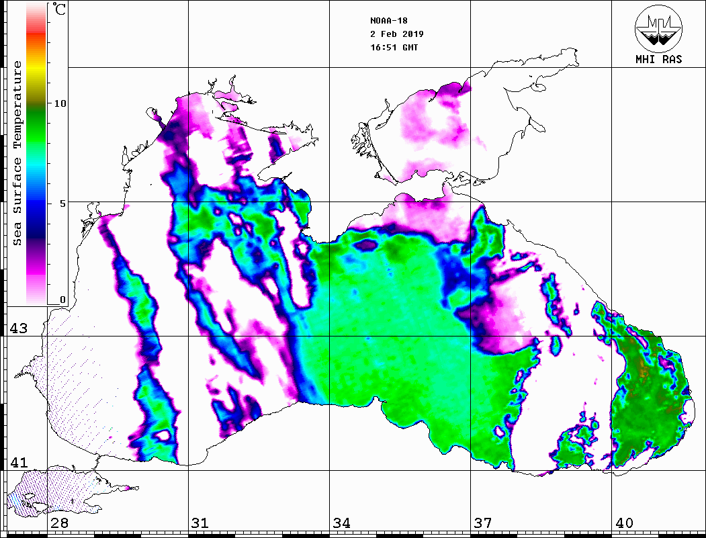The width and height of the screenshot is (706, 538).
Task: Click the longitude label "34"
Action: pyautogui.click(x=342, y=523)
